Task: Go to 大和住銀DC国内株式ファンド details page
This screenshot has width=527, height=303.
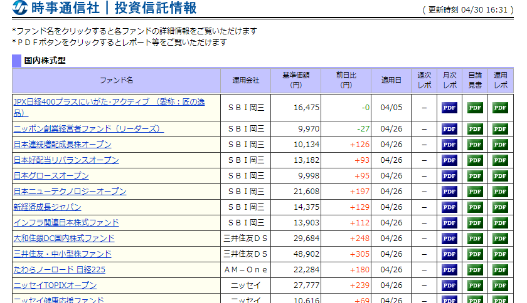Action: point(64,239)
